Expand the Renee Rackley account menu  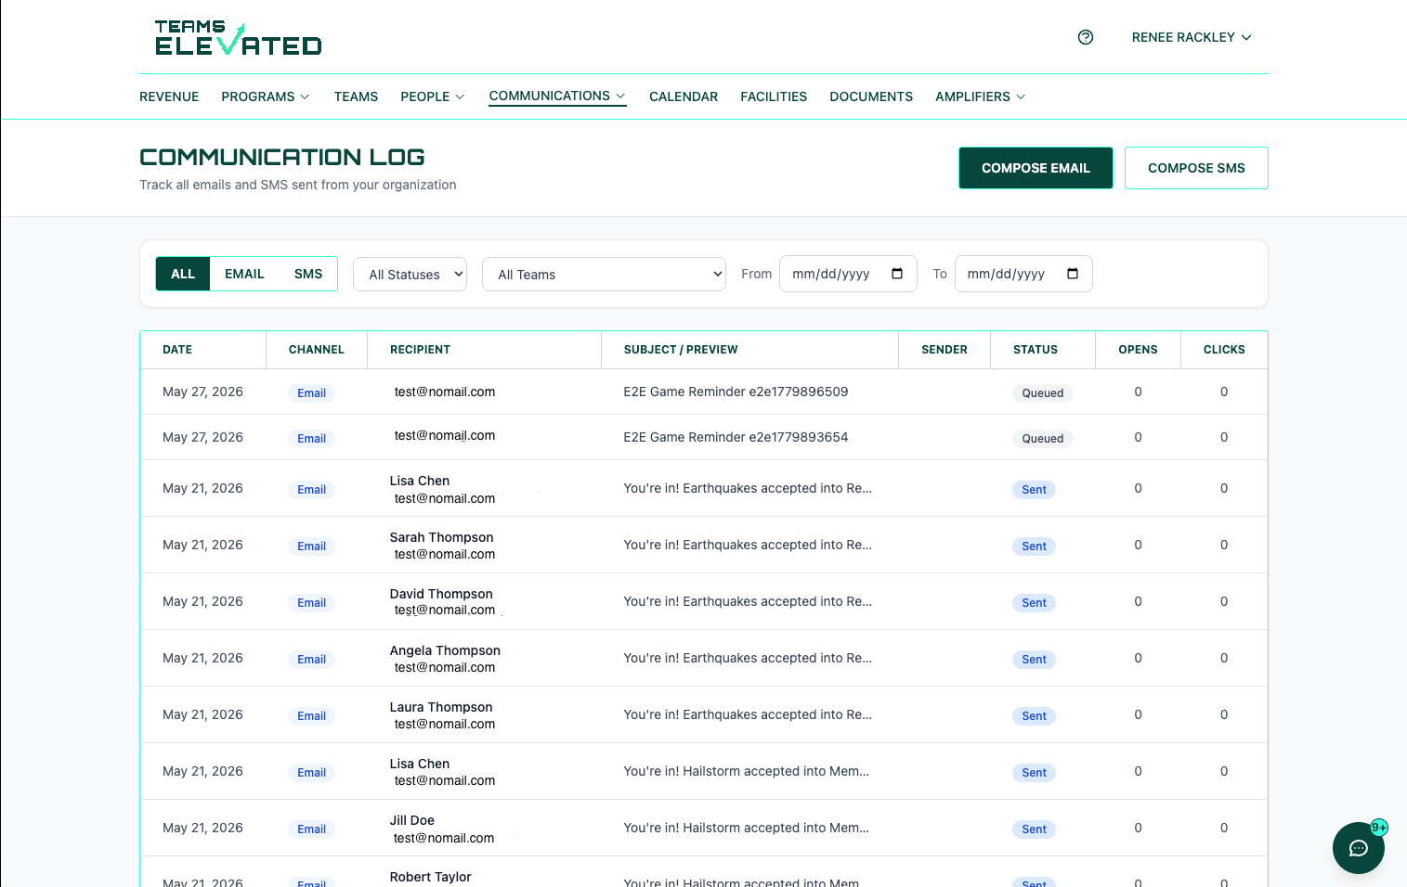click(x=1192, y=37)
